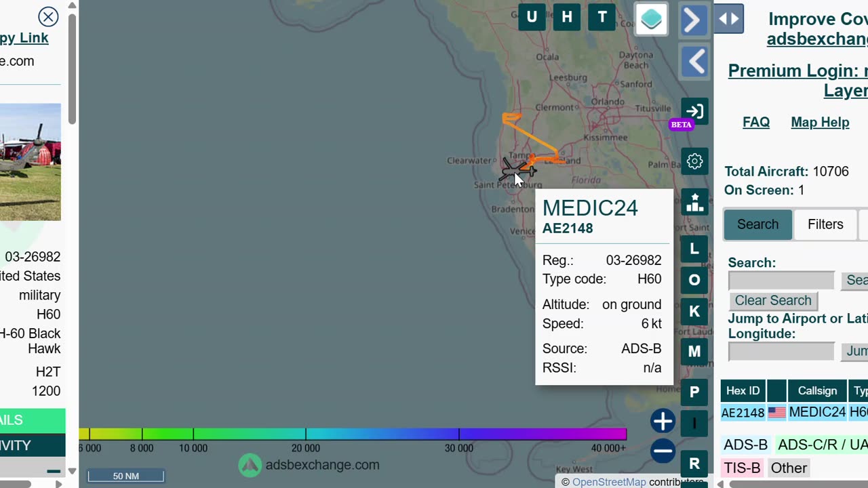Click the right arrow sidebar button
The height and width of the screenshot is (488, 868).
coord(694,20)
